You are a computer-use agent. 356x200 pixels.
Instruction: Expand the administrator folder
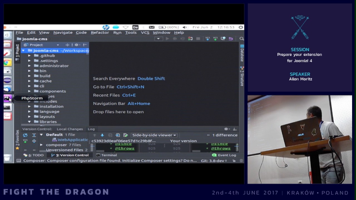(29, 66)
